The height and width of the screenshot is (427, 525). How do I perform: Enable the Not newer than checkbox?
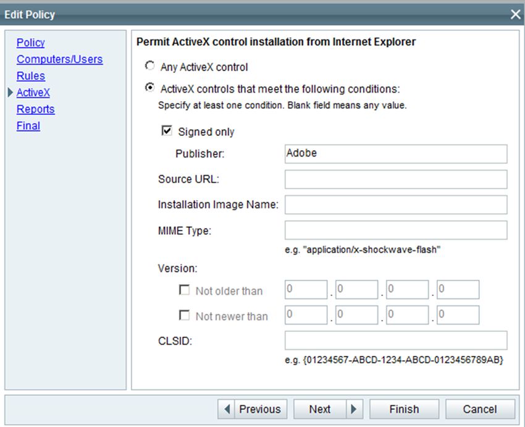[185, 315]
